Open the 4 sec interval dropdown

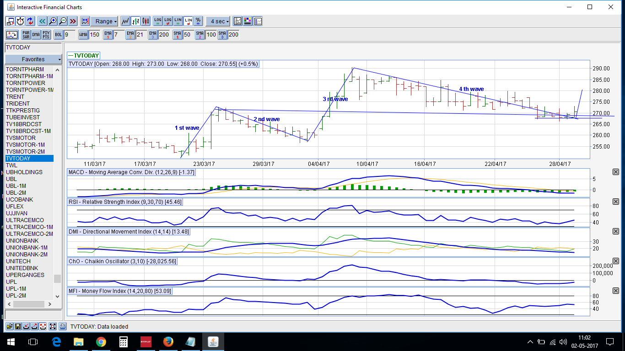(218, 21)
